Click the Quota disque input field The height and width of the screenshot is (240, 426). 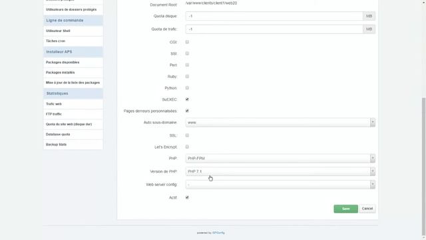tap(274, 16)
